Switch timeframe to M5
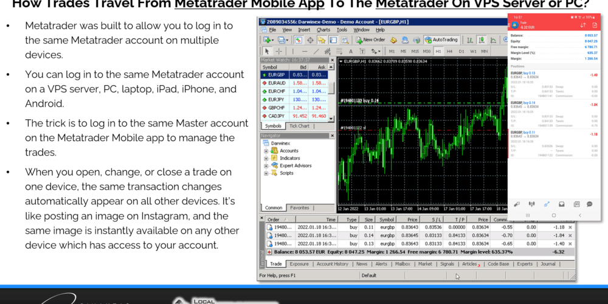The width and height of the screenshot is (608, 304). tap(403, 51)
